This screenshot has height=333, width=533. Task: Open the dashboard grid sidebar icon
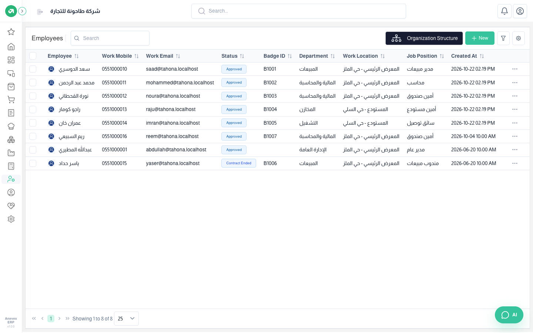click(x=11, y=60)
